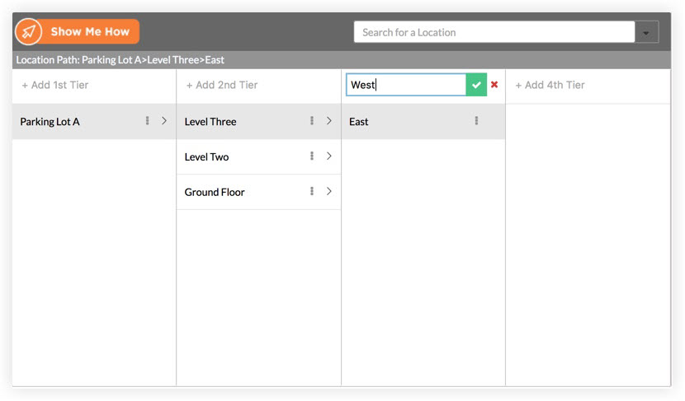The image size is (685, 401).
Task: Confirm new tier name with green checkmark
Action: (476, 85)
